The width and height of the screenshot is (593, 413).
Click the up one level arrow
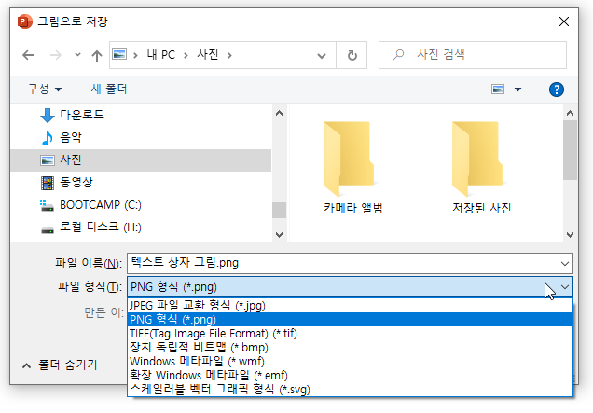[x=96, y=56]
